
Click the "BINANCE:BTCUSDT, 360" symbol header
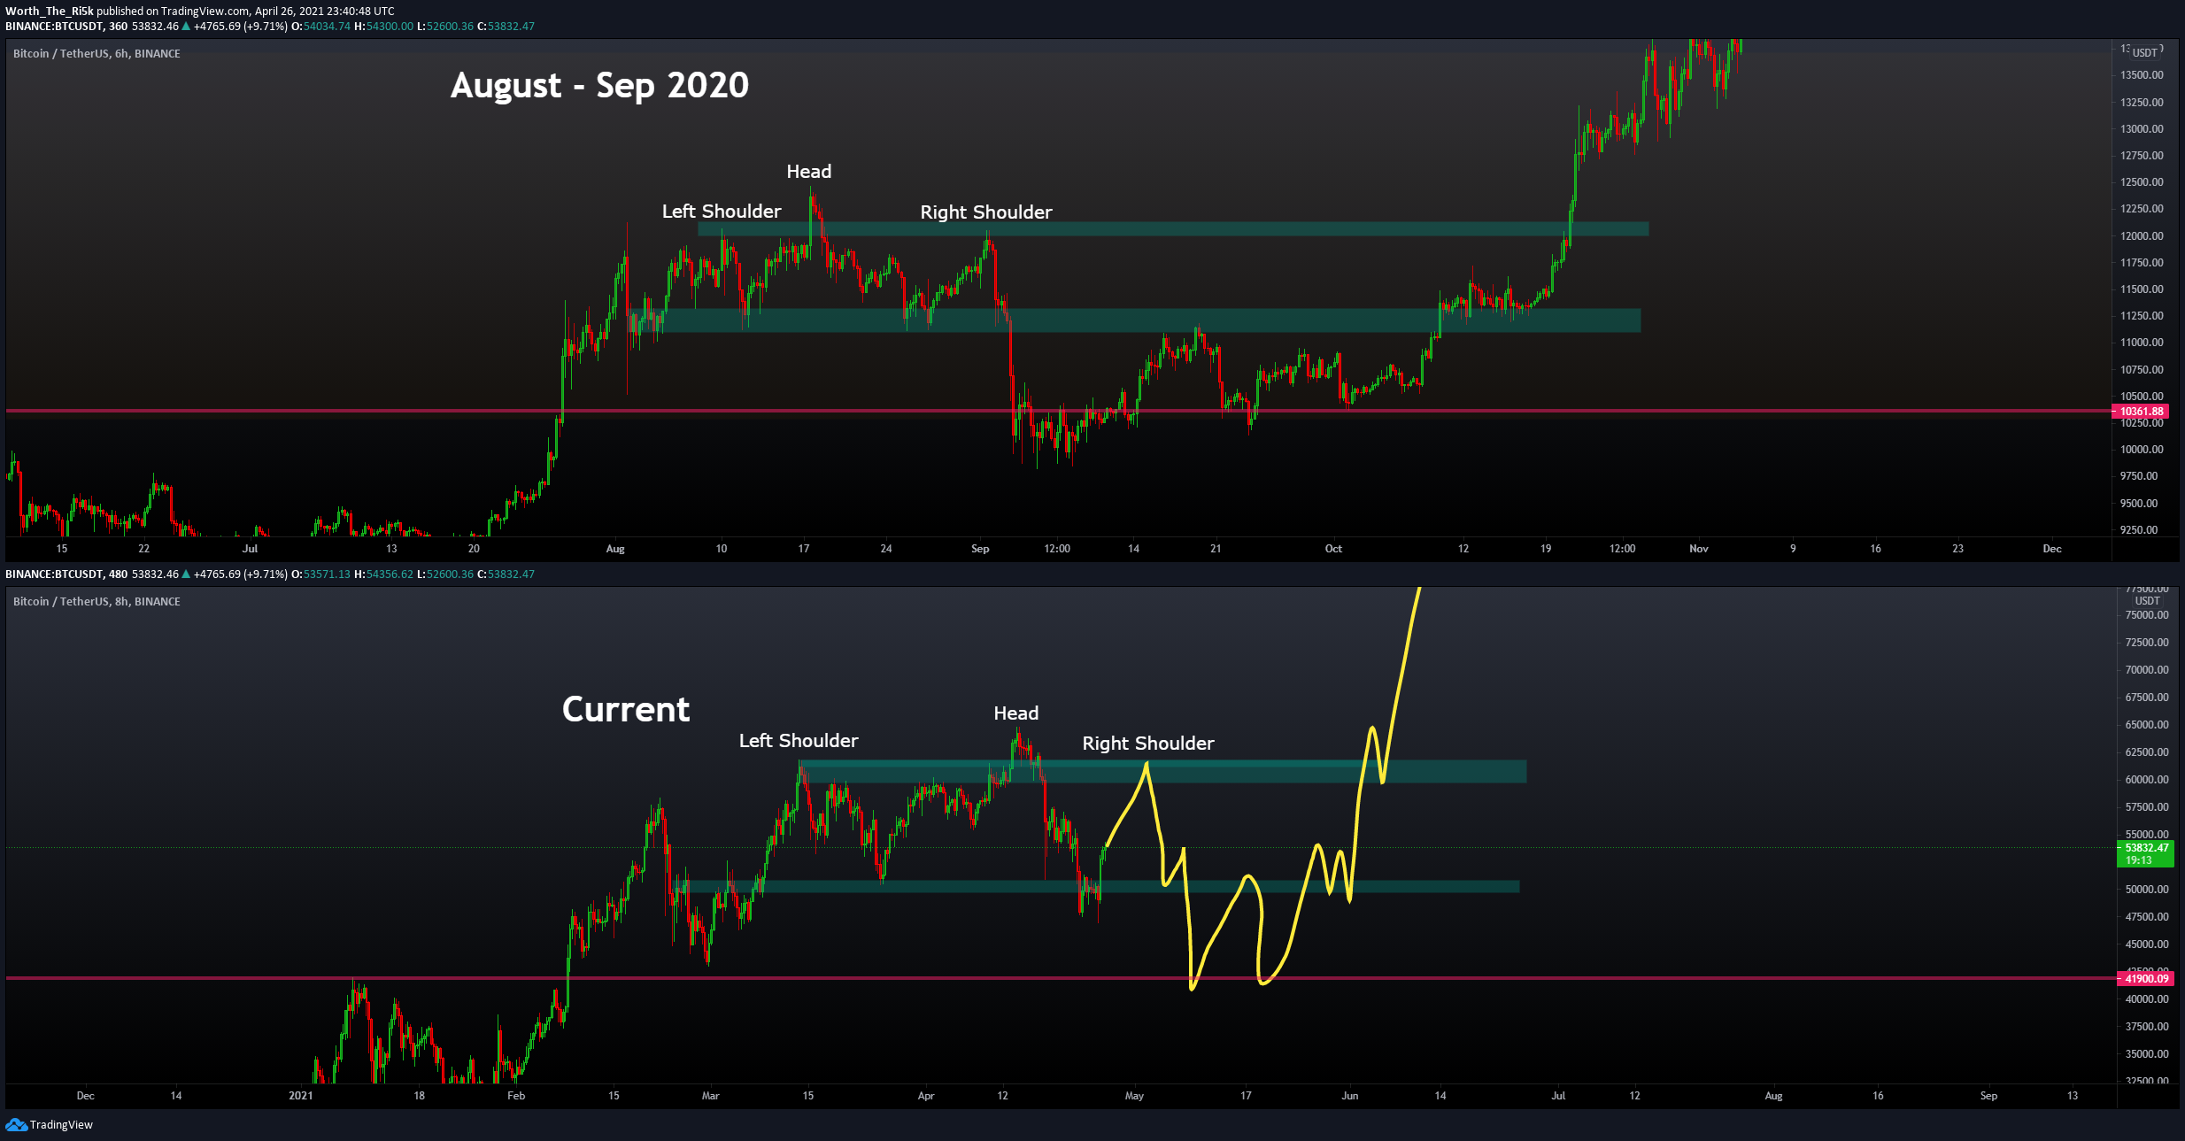click(66, 27)
